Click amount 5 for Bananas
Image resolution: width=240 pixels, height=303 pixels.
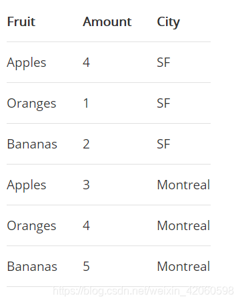coord(86,266)
